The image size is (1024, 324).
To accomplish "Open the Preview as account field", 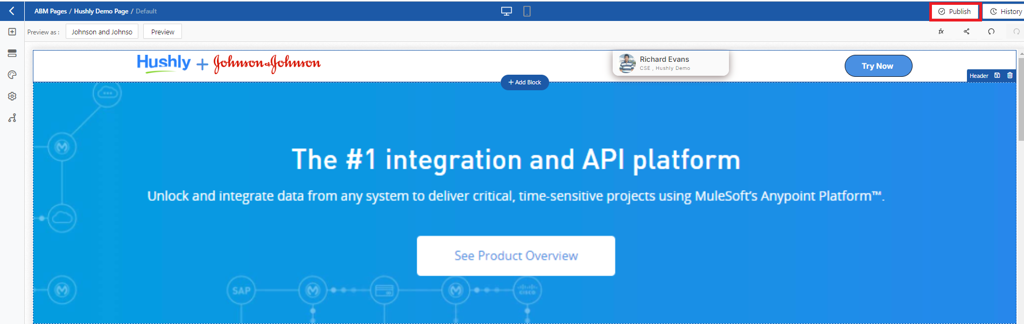I will click(102, 32).
